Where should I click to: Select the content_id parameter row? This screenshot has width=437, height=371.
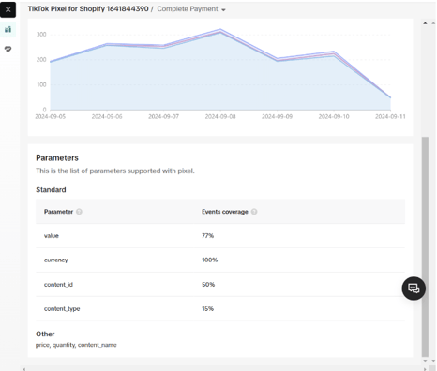[x=220, y=285]
